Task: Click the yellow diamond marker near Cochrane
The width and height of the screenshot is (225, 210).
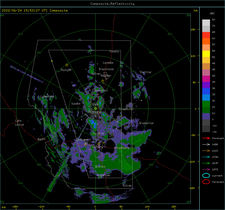Action: [85, 144]
